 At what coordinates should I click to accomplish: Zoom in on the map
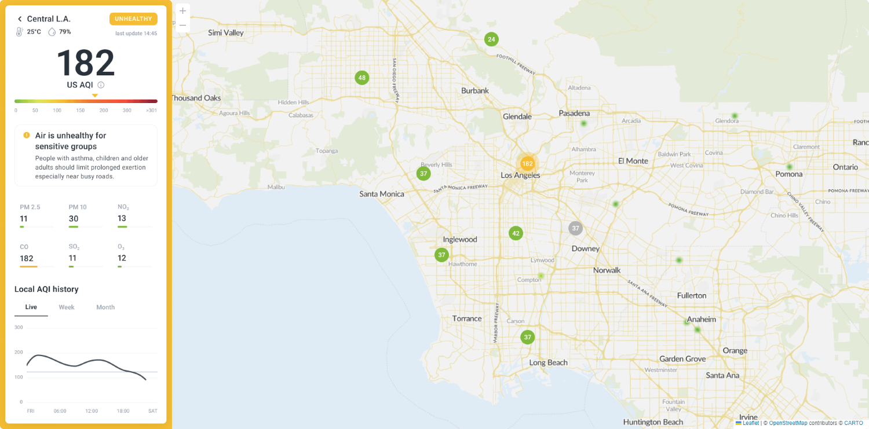182,11
